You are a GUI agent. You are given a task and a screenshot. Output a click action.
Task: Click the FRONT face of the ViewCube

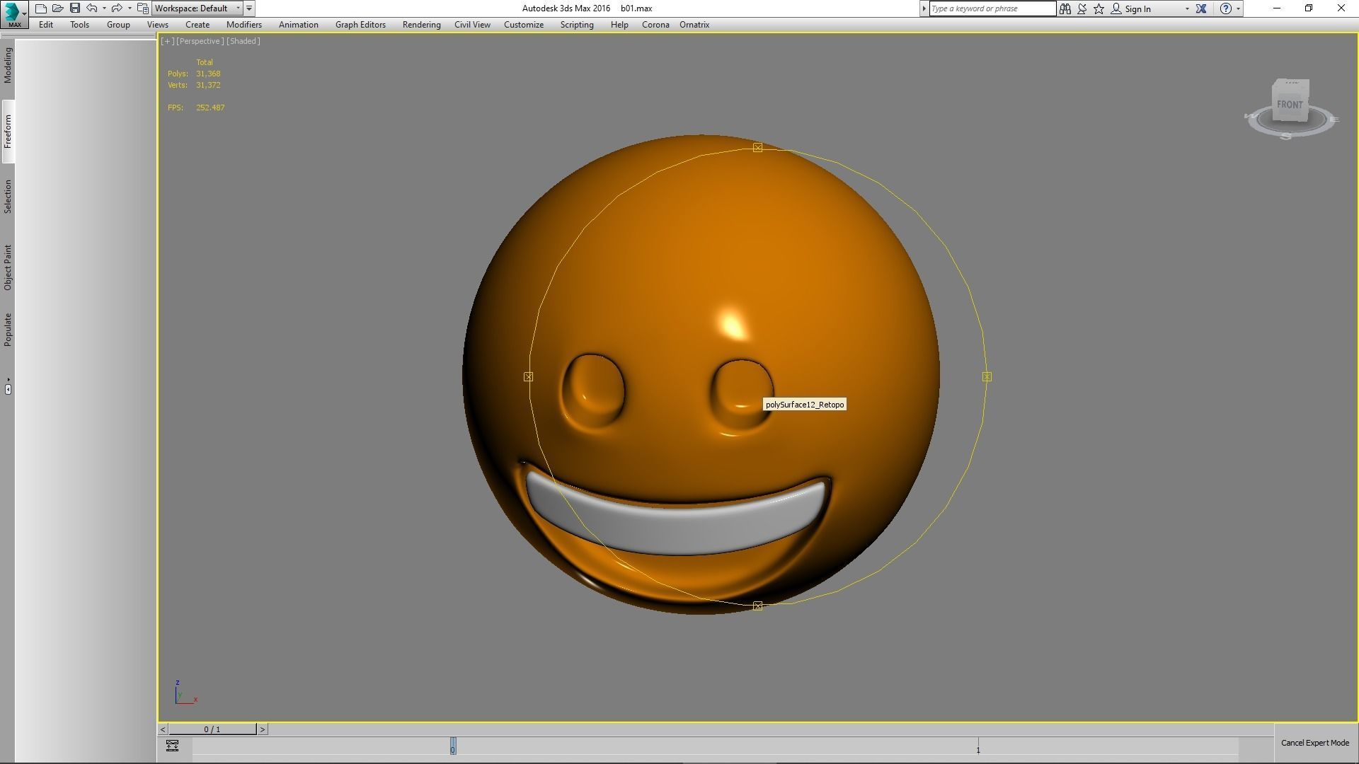click(x=1290, y=105)
